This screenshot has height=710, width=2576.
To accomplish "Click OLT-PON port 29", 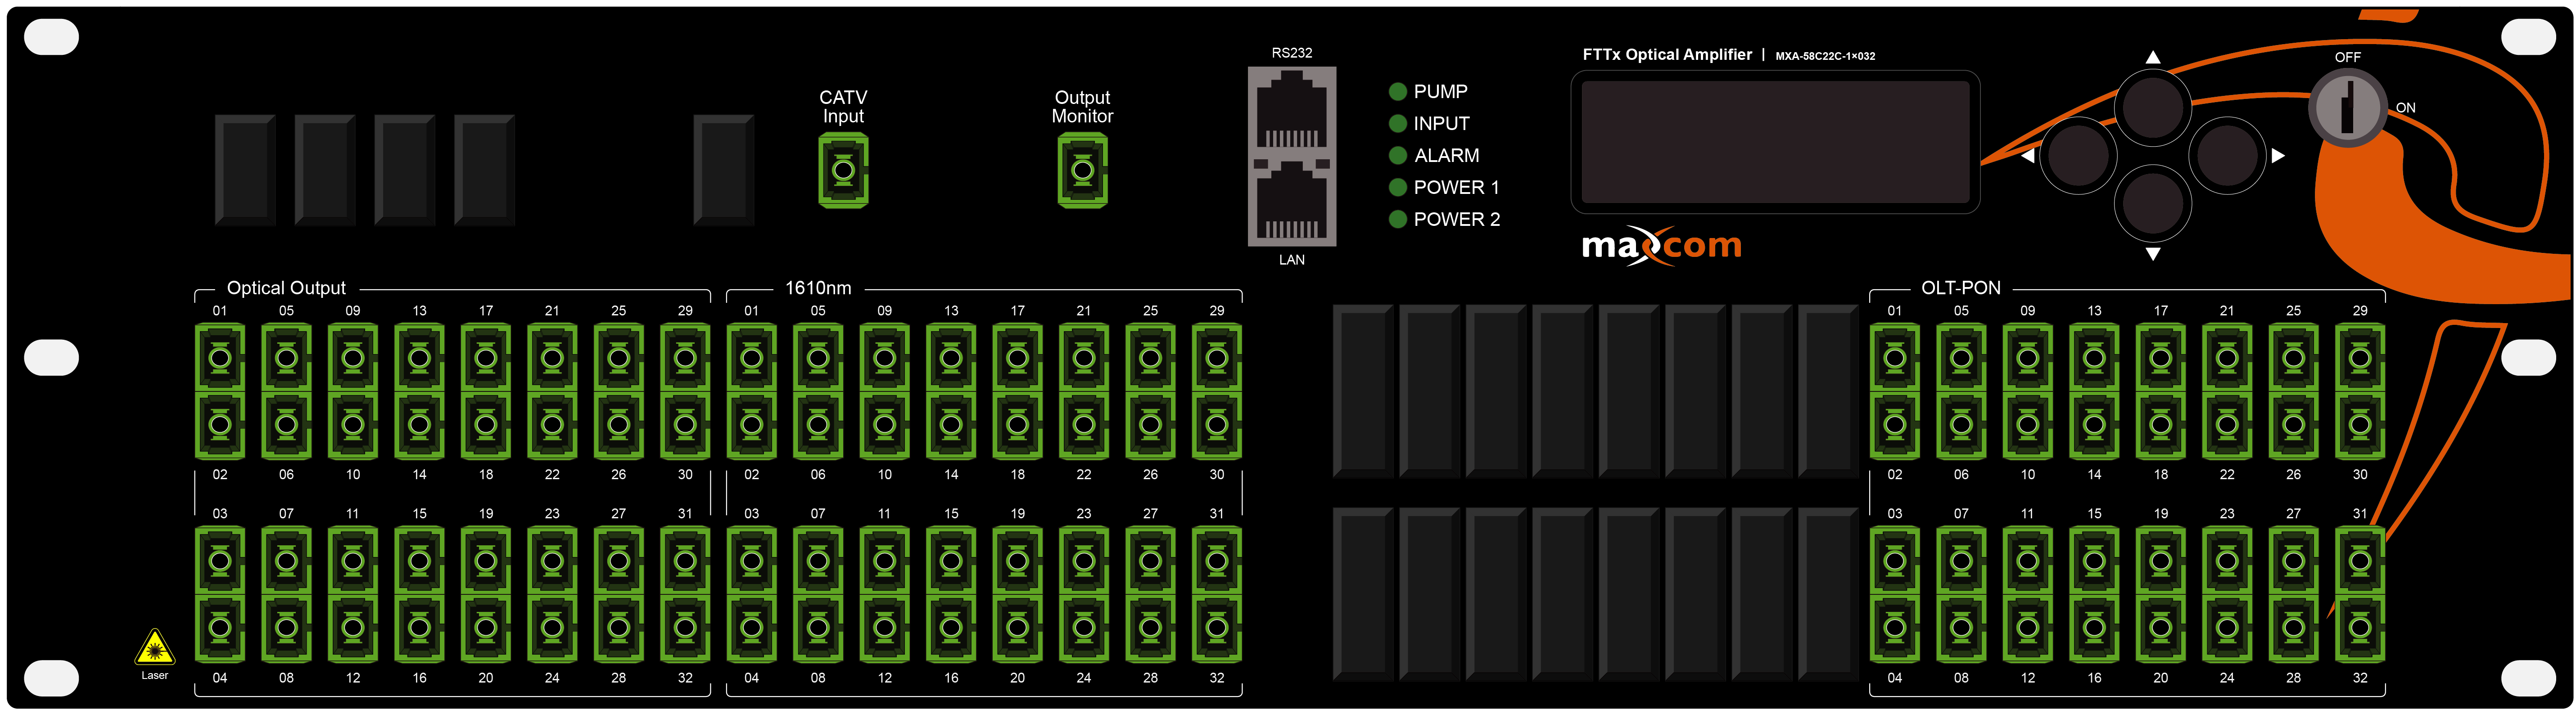I will pos(2360,357).
